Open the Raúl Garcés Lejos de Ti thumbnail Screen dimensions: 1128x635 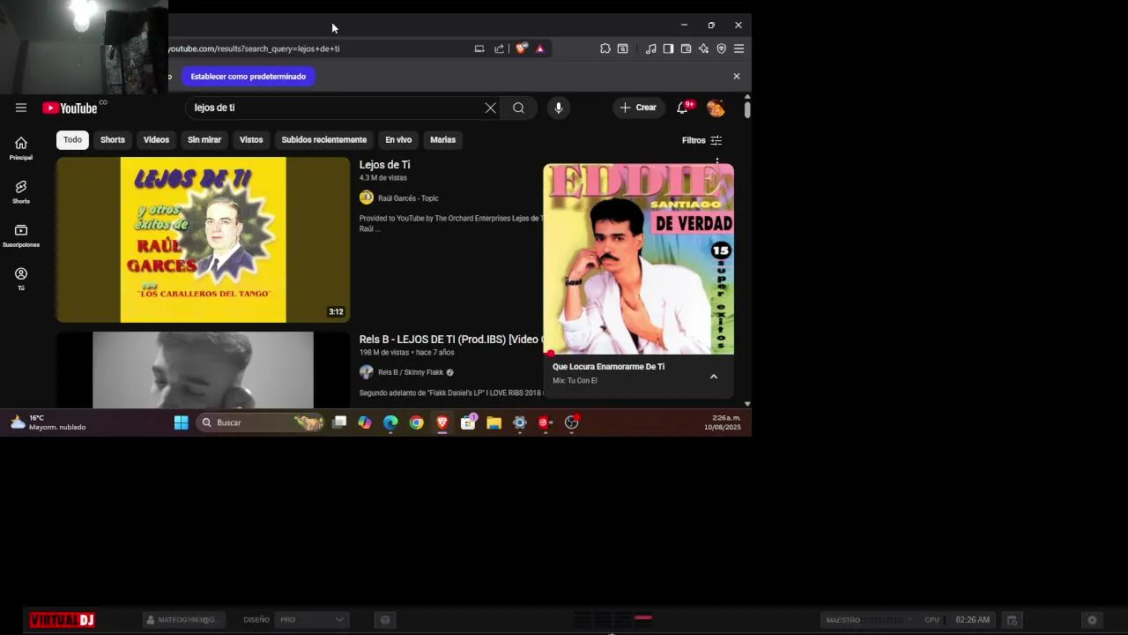click(x=203, y=240)
